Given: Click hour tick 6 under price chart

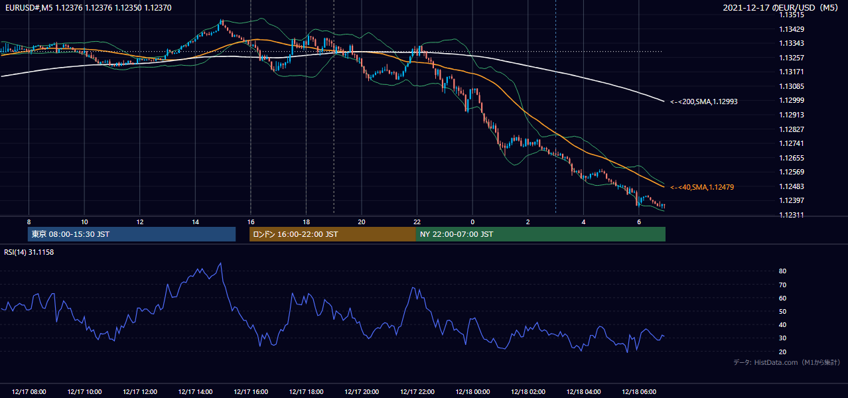Looking at the screenshot, I should coord(639,222).
